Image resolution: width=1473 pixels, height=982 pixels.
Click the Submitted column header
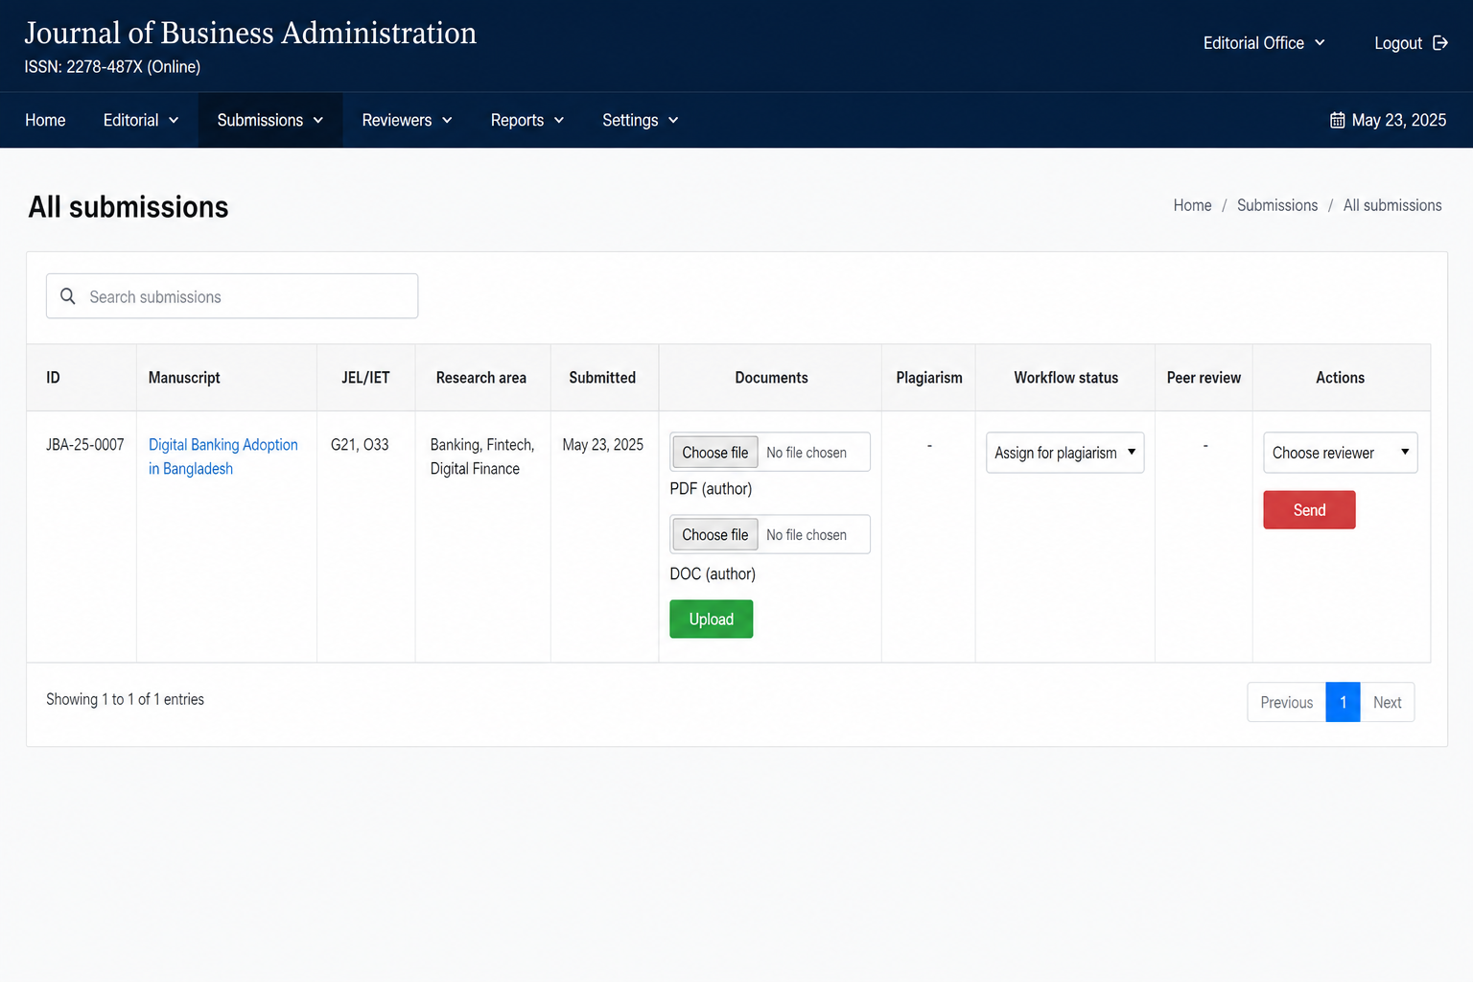pos(602,378)
